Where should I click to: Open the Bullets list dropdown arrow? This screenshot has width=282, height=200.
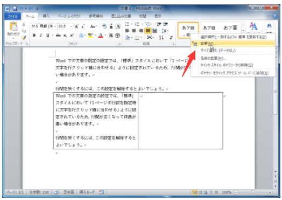(132, 24)
